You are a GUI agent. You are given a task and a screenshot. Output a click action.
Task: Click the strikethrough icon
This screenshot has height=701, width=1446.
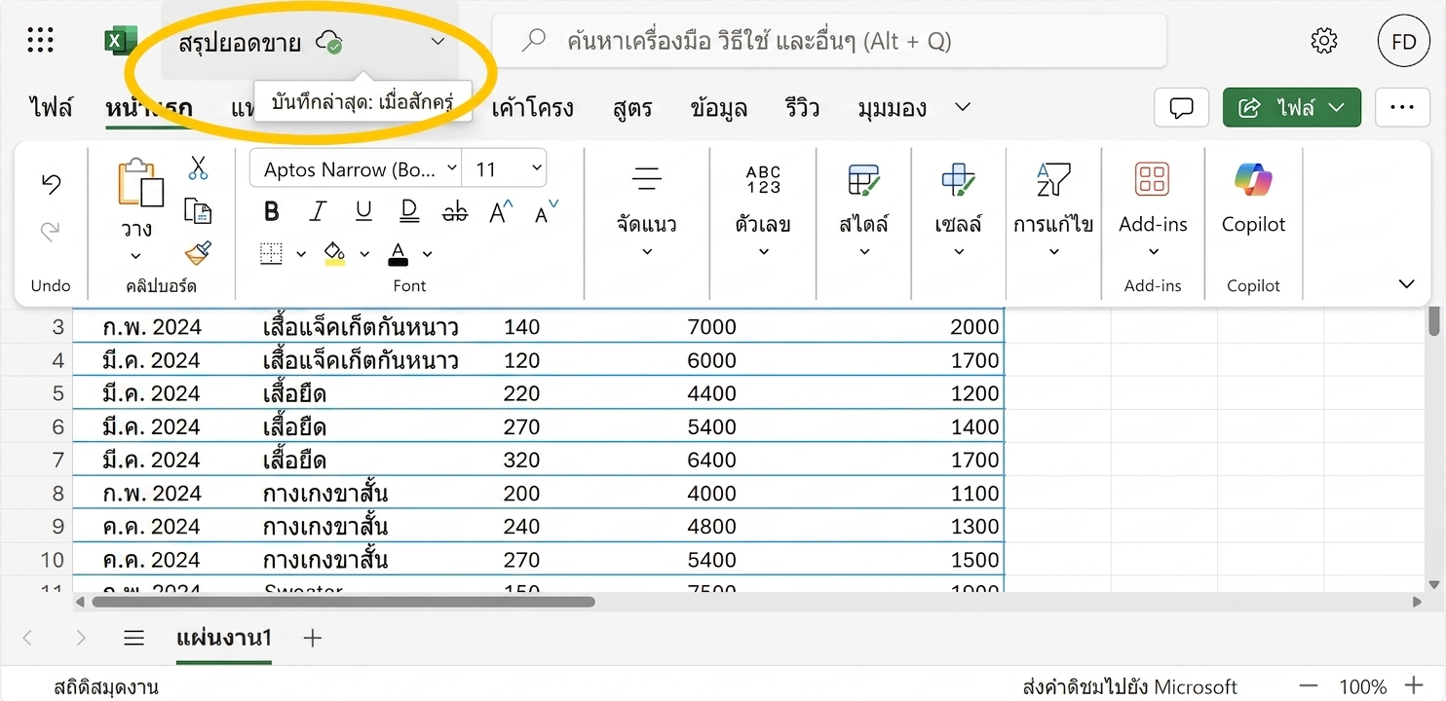(x=454, y=211)
